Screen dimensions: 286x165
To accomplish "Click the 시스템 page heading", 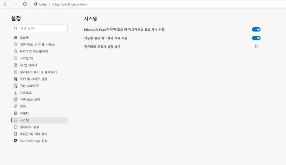I will point(91,18).
